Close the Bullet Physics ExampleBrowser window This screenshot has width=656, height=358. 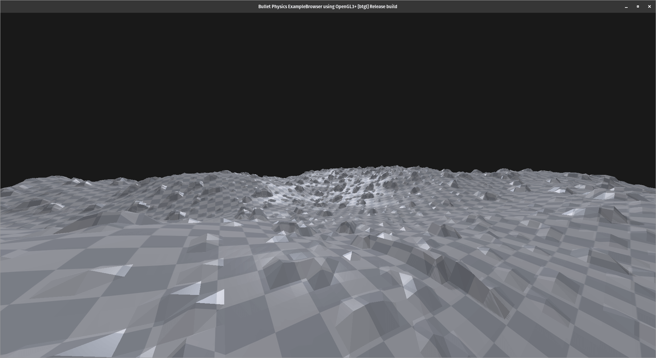[x=649, y=6]
